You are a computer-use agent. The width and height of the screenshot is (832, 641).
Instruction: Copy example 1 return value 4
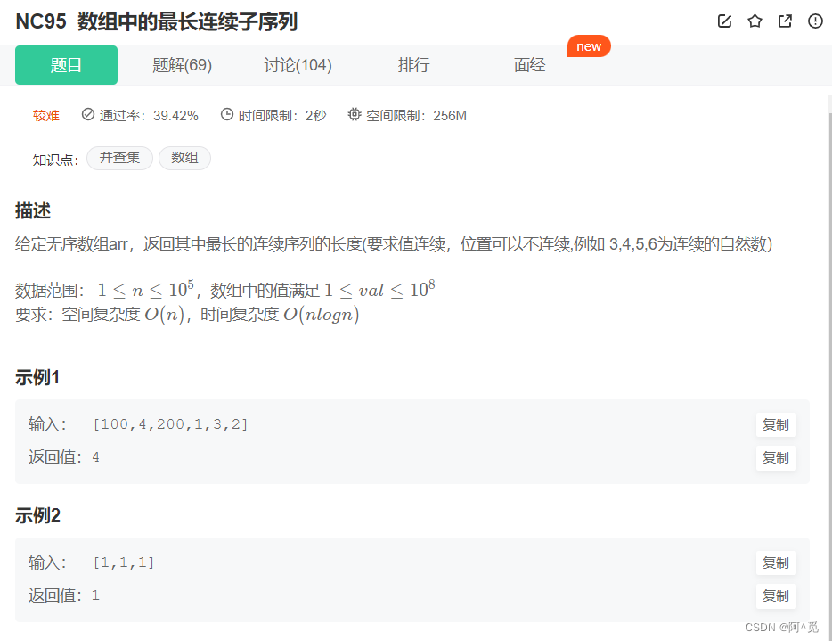776,457
